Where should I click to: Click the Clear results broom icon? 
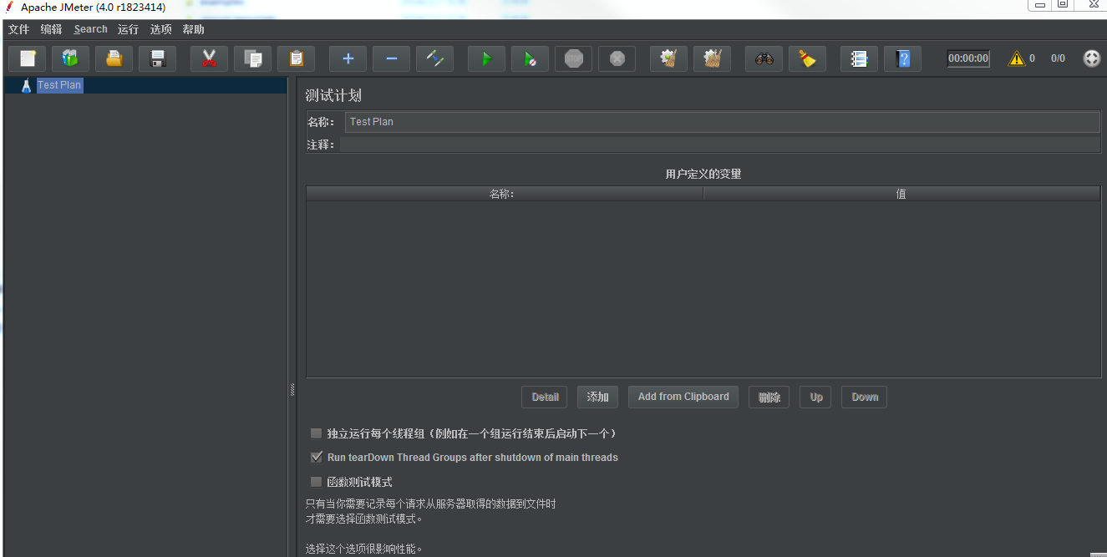[669, 58]
